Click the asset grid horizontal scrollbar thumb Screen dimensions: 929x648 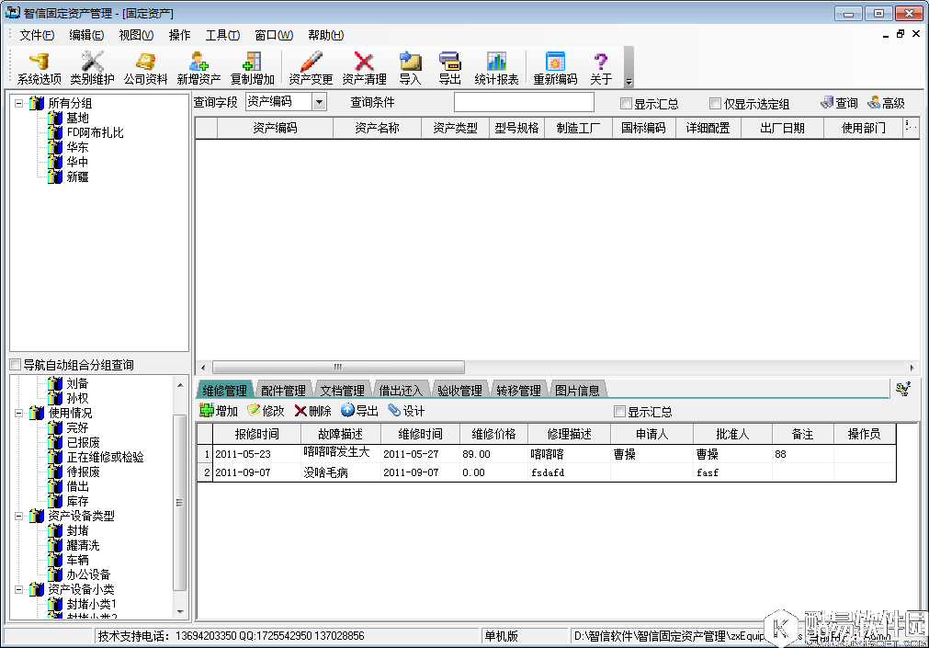pos(337,367)
